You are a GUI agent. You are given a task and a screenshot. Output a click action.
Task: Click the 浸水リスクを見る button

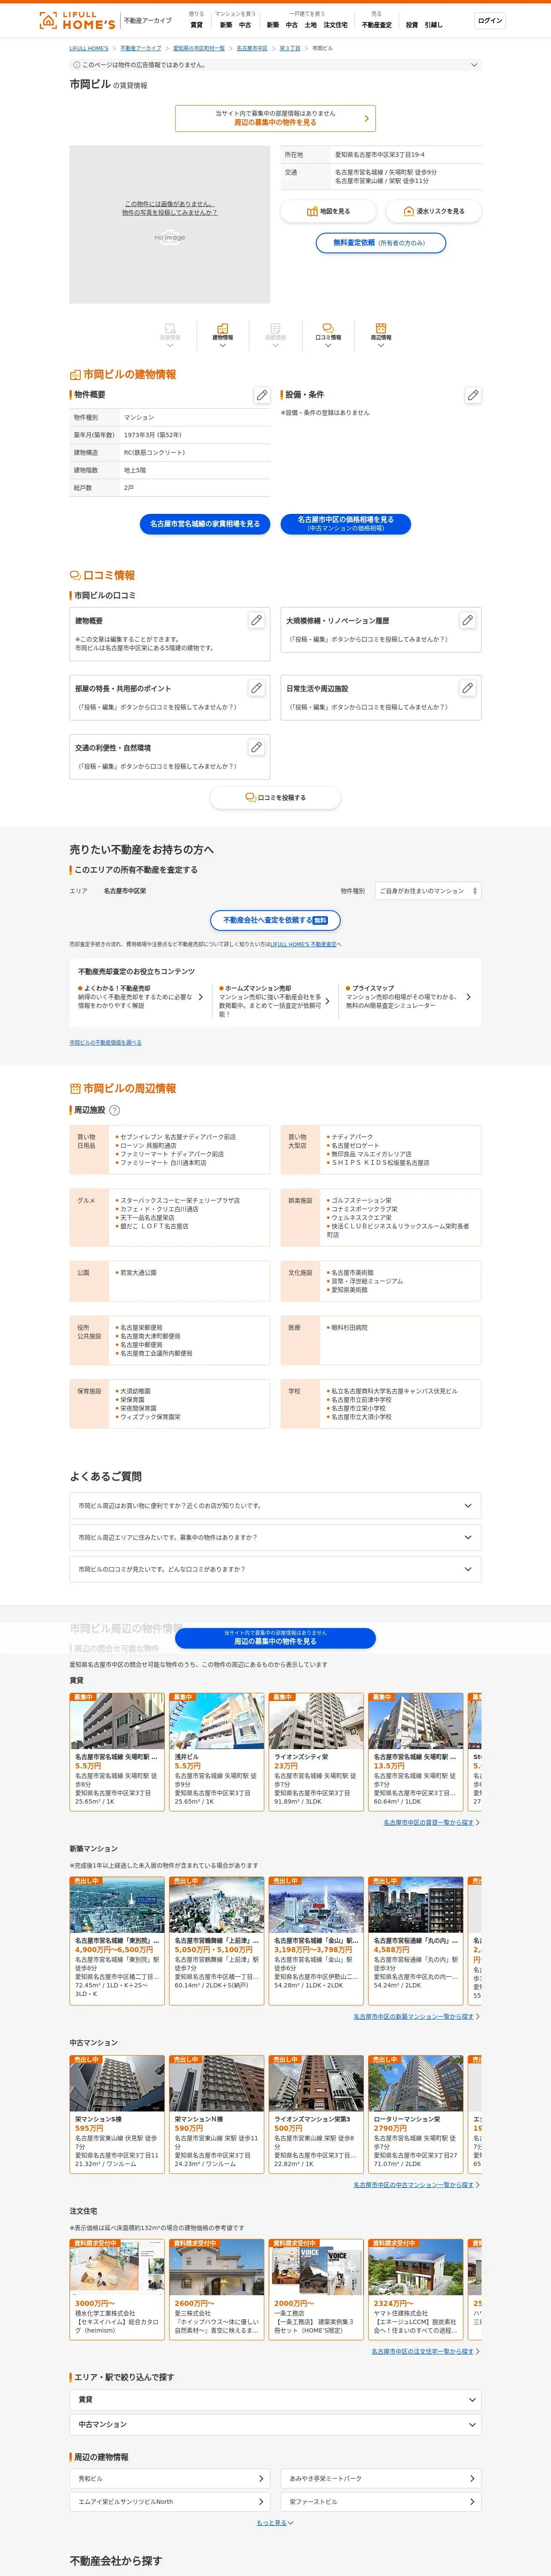click(x=433, y=211)
